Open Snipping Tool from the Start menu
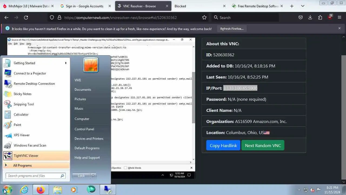Image resolution: width=346 pixels, height=195 pixels. click(36, 104)
